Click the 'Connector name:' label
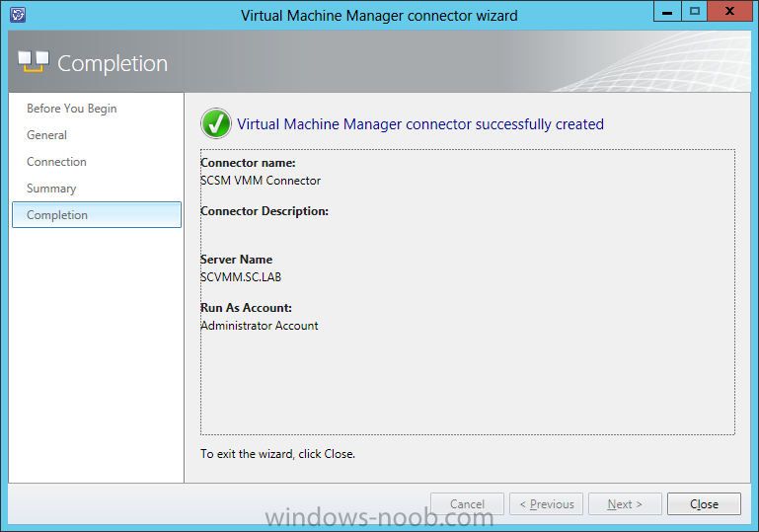This screenshot has height=532, width=759. pos(248,163)
